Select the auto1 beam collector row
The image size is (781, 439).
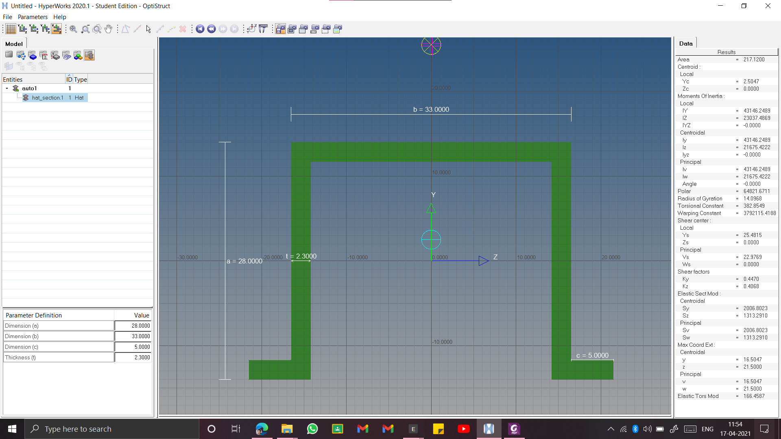[77, 88]
